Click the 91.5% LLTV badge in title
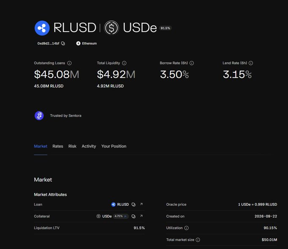 [165, 28]
